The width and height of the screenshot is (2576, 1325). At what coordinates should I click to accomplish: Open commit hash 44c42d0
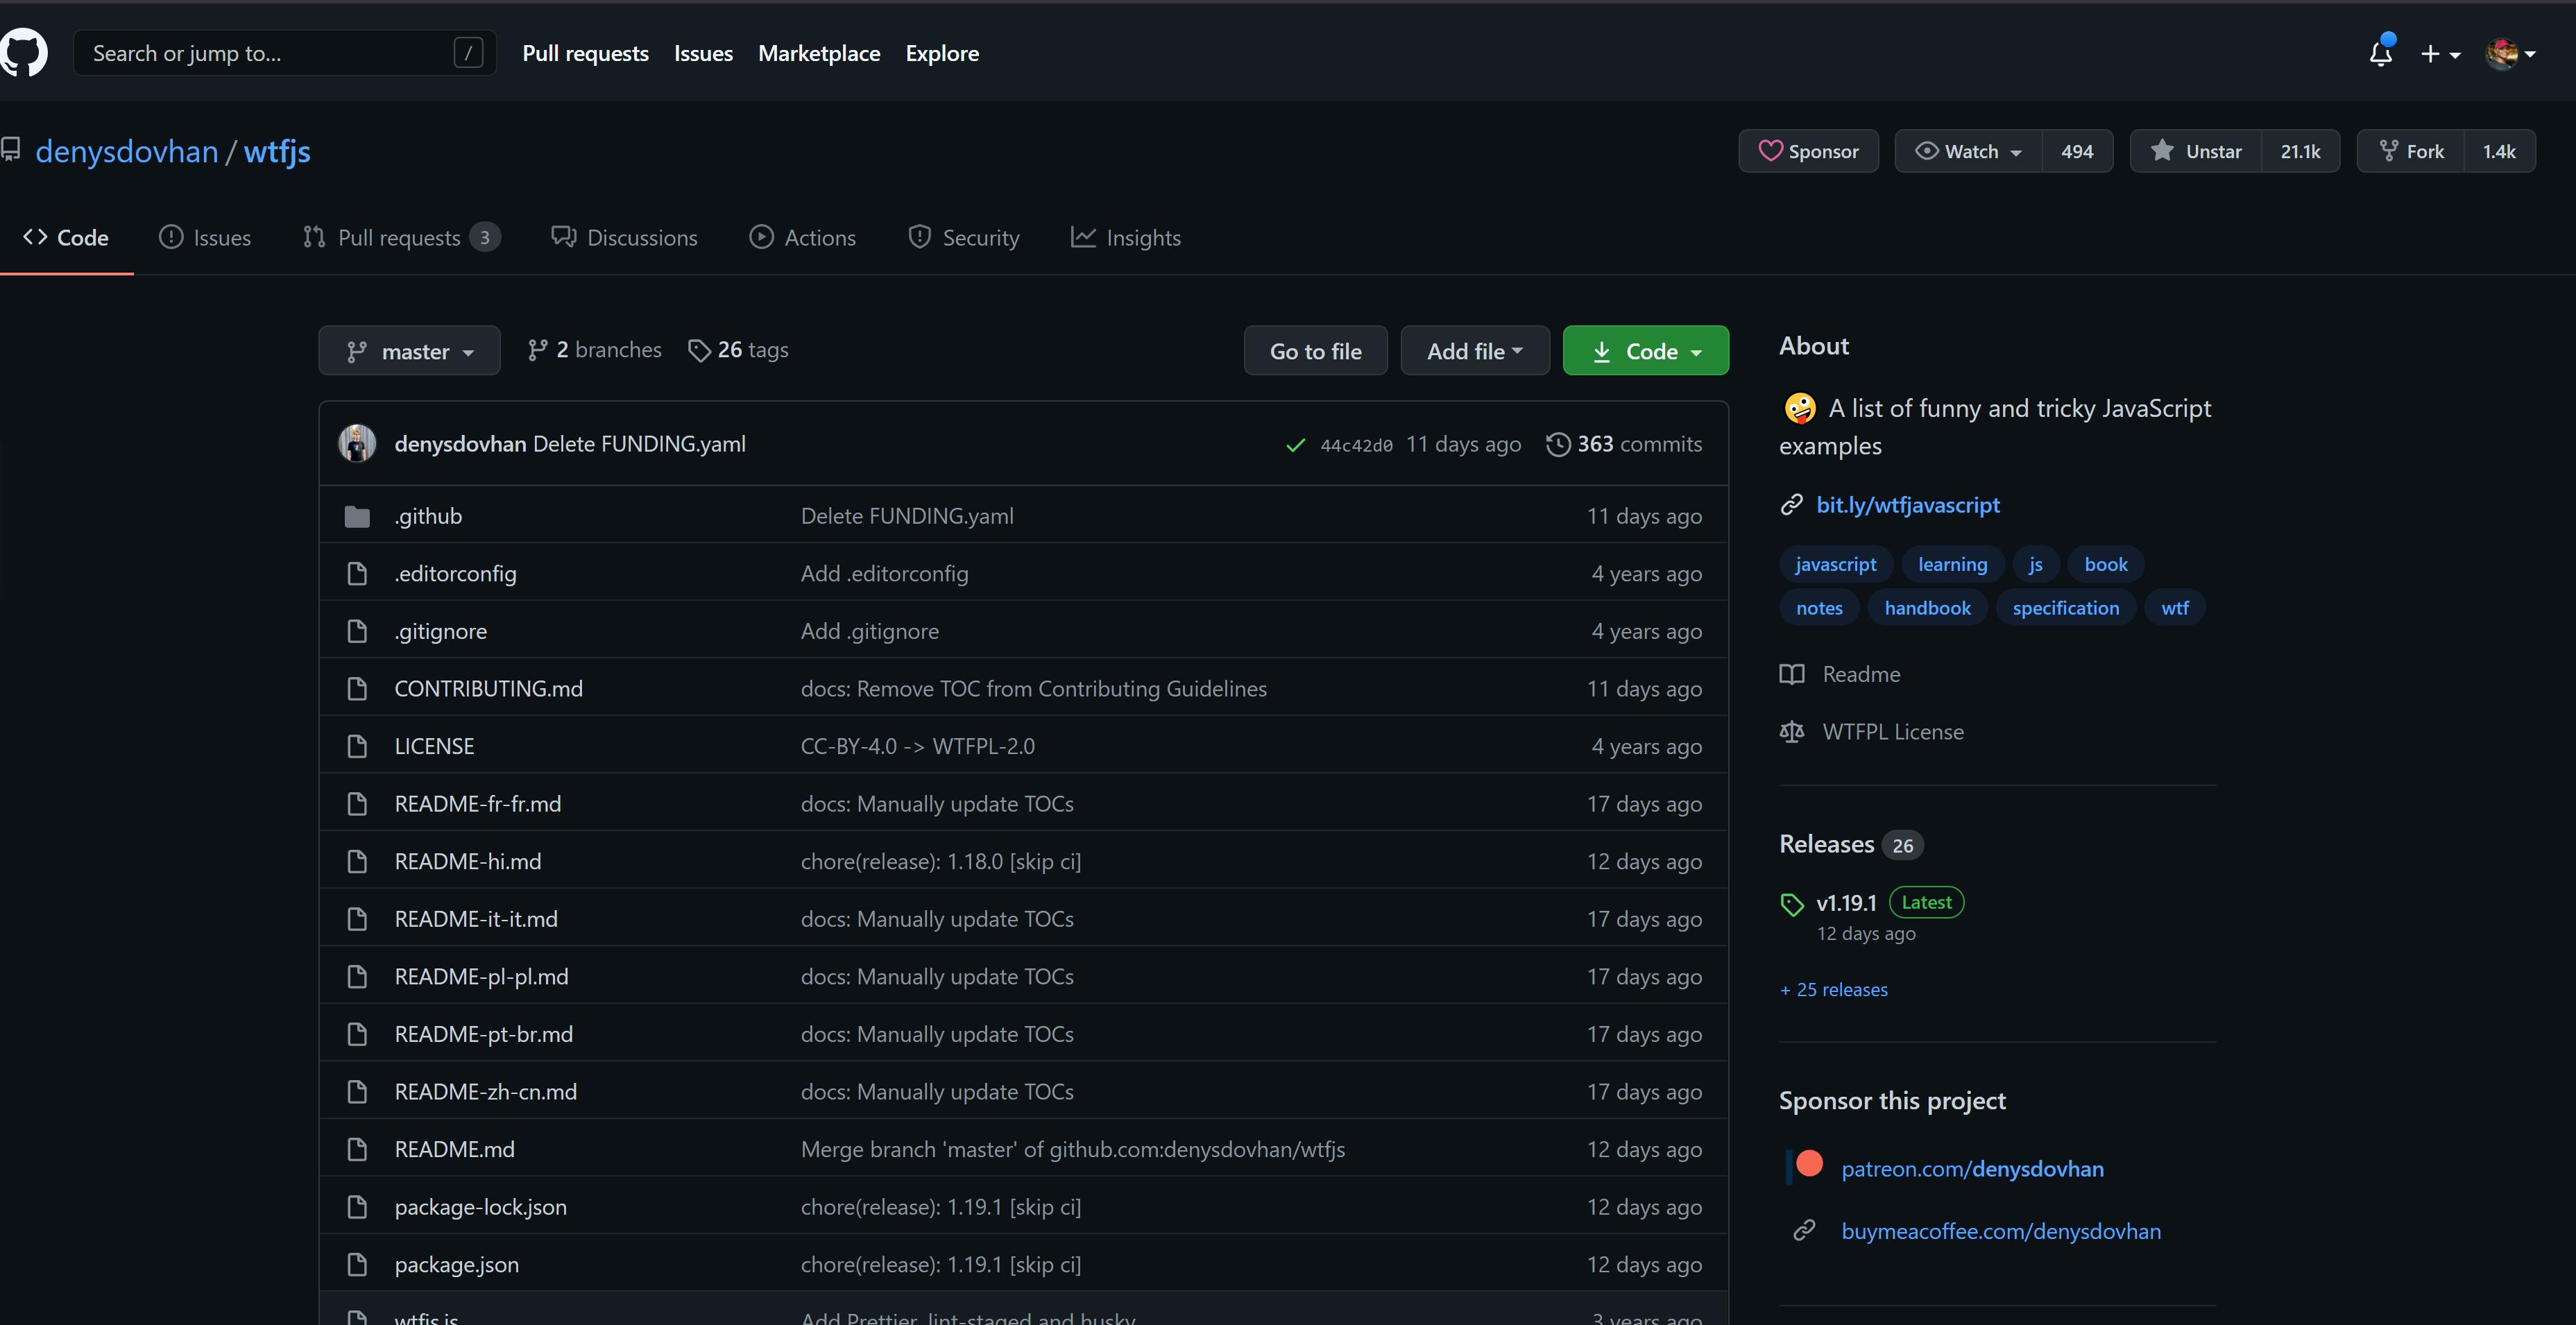(1356, 445)
